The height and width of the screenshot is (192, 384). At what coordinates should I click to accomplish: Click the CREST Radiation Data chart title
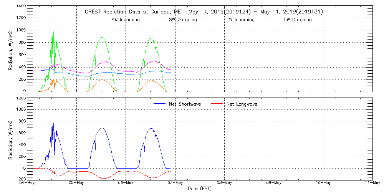click(204, 12)
